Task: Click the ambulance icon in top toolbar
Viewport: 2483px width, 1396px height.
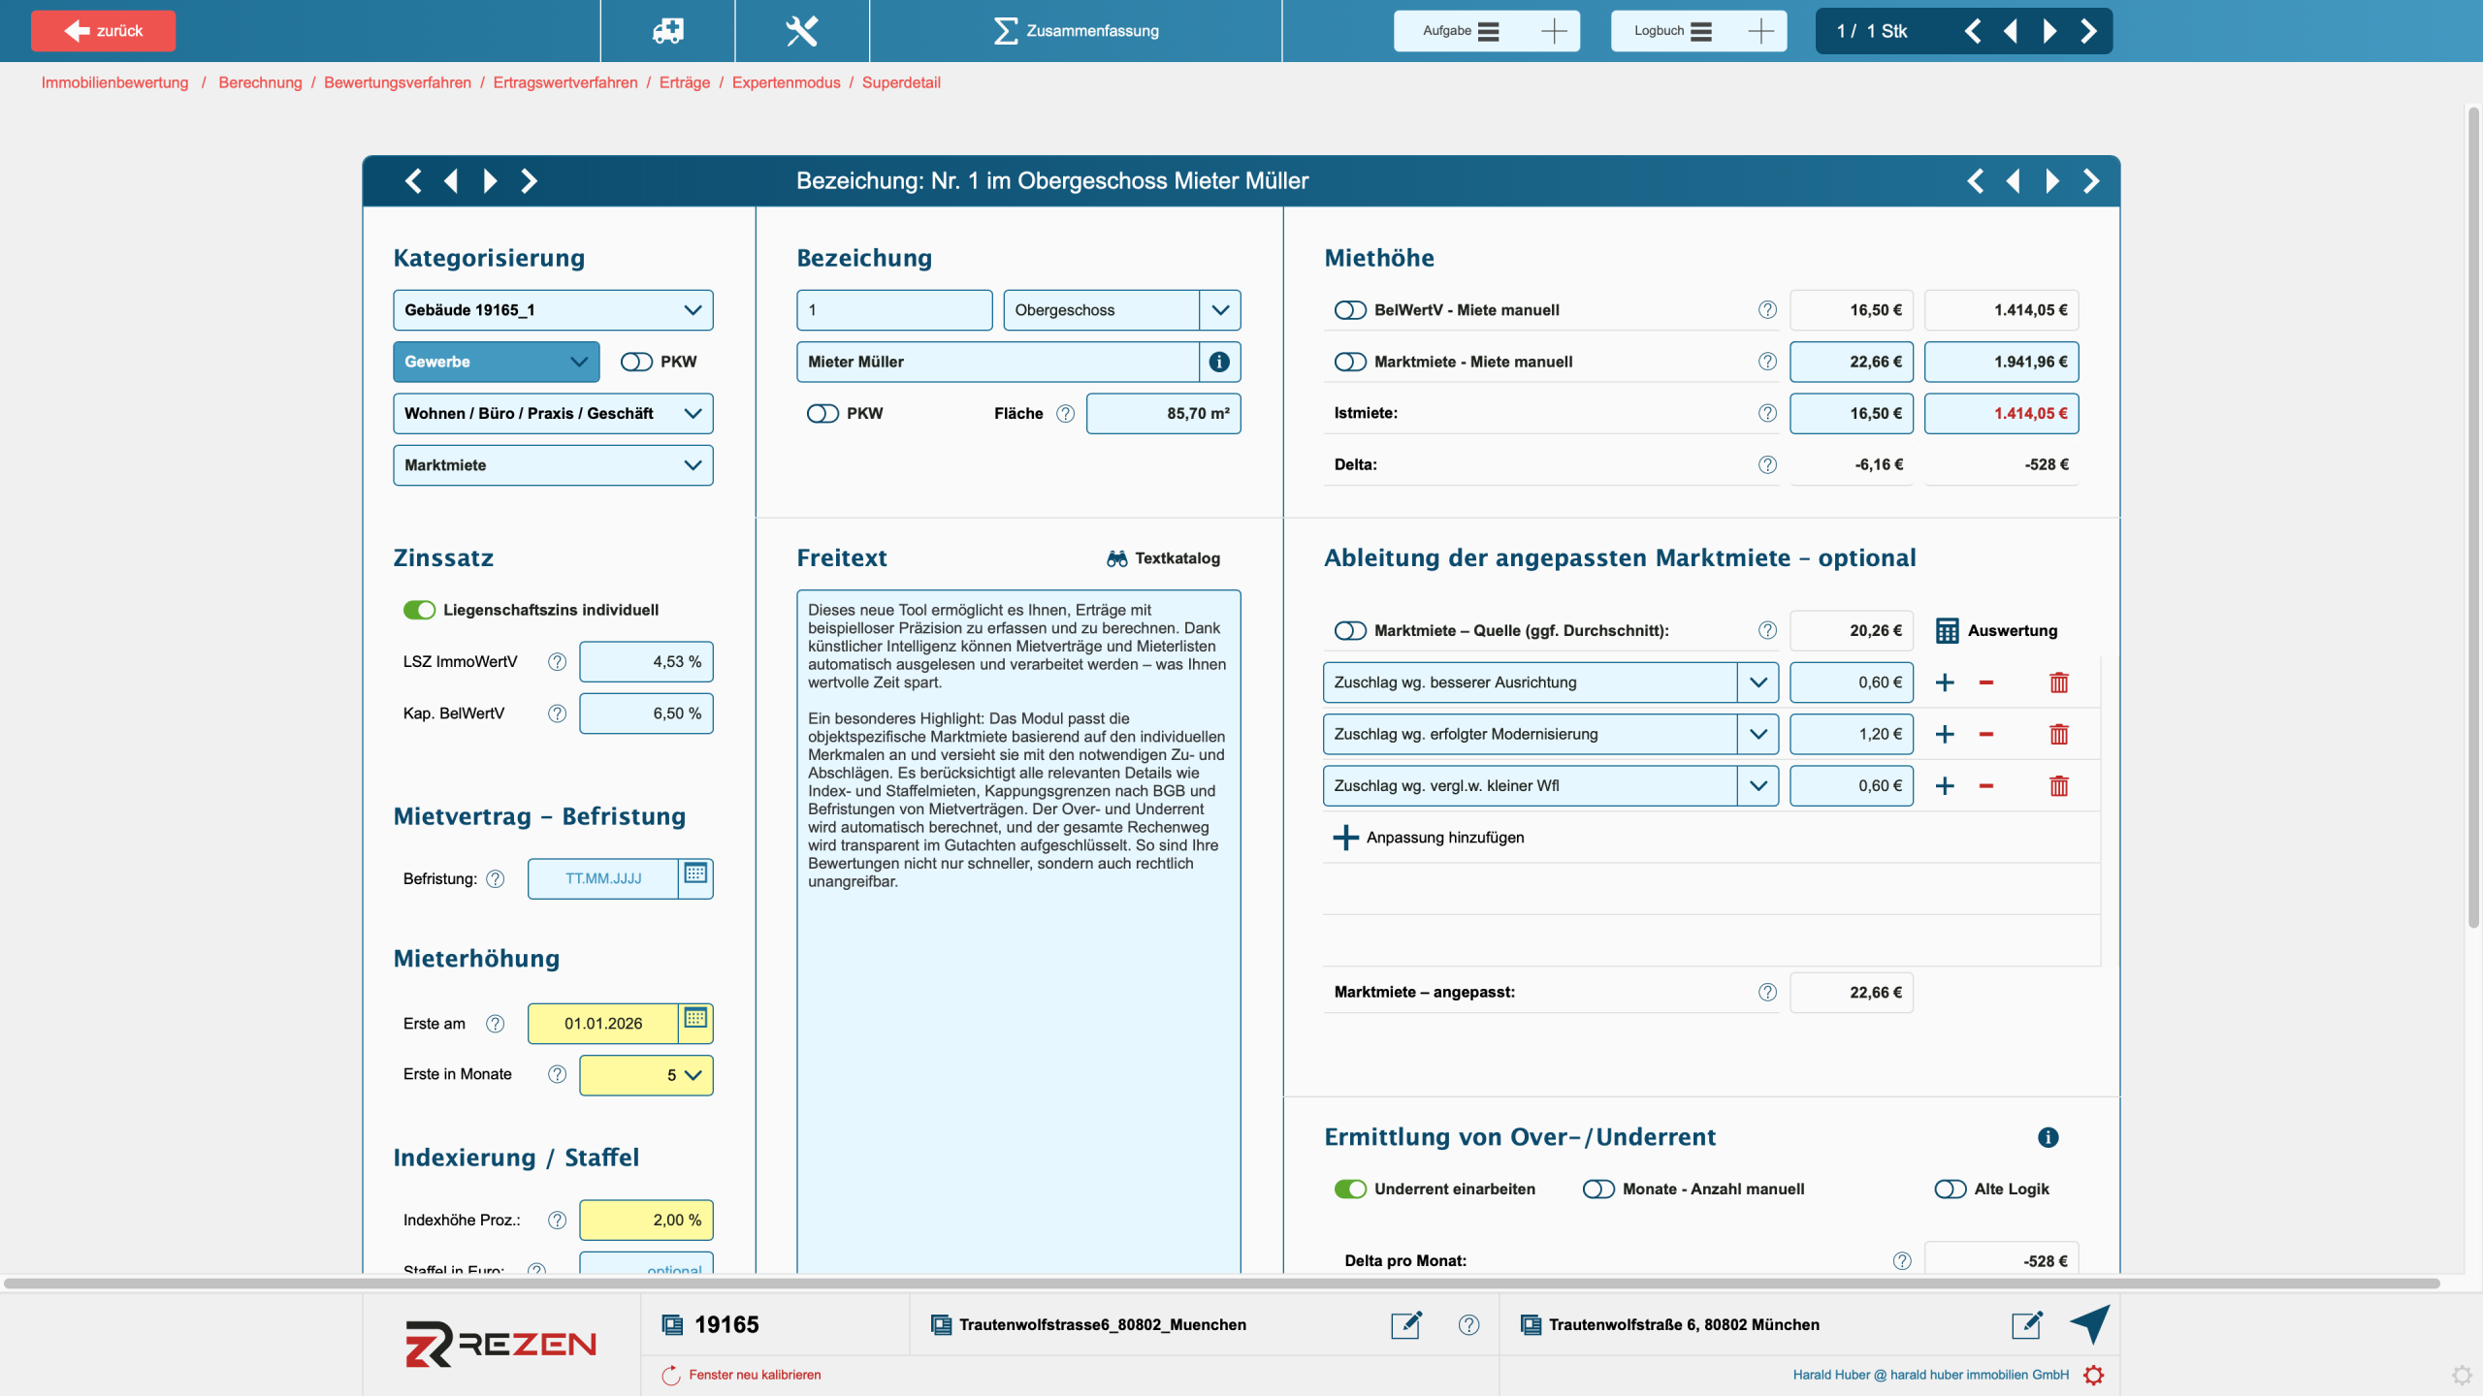Action: (667, 31)
